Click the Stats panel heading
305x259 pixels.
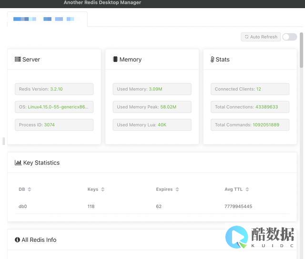(223, 60)
